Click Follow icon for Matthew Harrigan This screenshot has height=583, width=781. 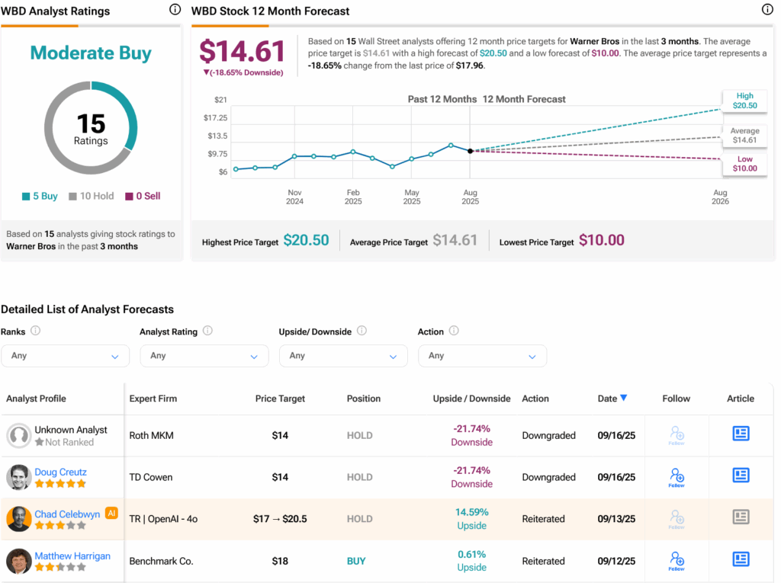[676, 560]
